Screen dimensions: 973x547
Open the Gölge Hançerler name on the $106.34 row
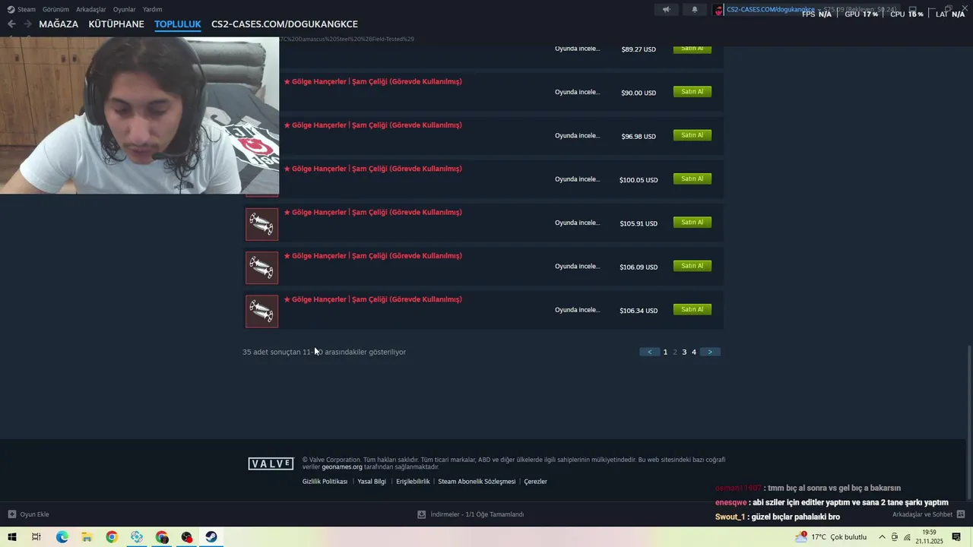[372, 299]
